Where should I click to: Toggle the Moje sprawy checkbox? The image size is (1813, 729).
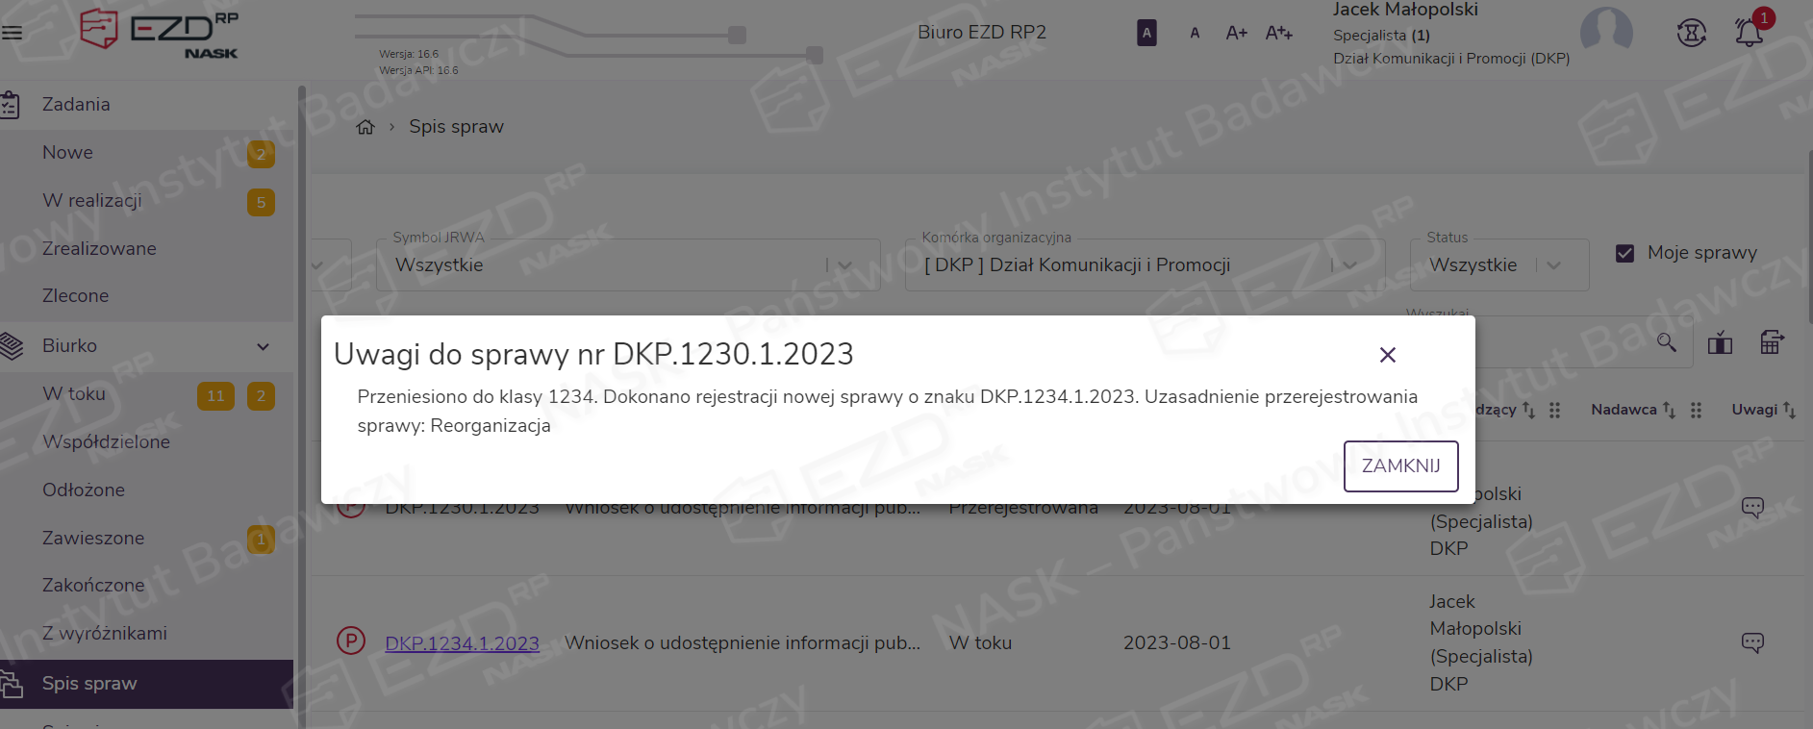(1625, 253)
